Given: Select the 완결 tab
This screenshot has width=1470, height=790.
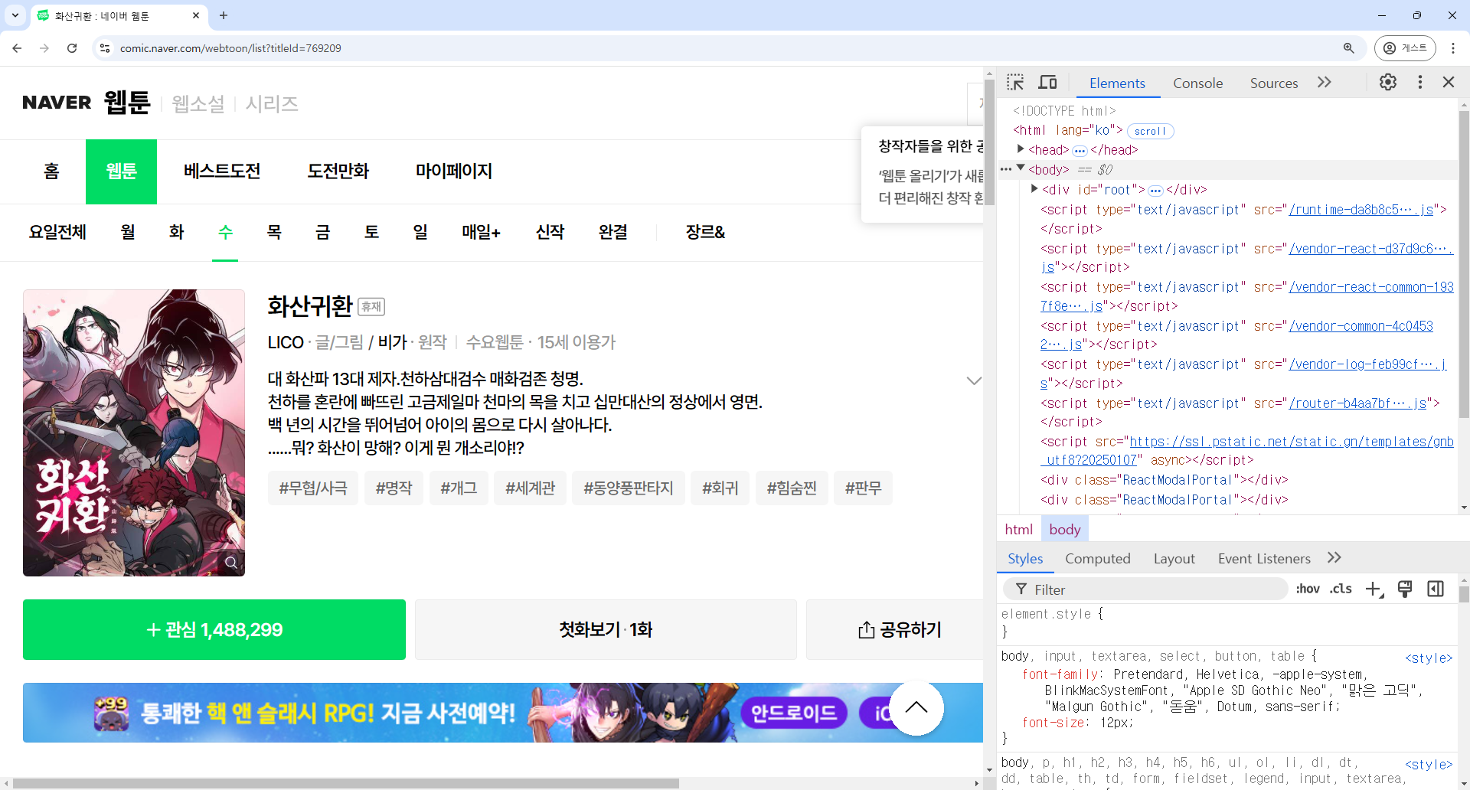Looking at the screenshot, I should coord(613,232).
